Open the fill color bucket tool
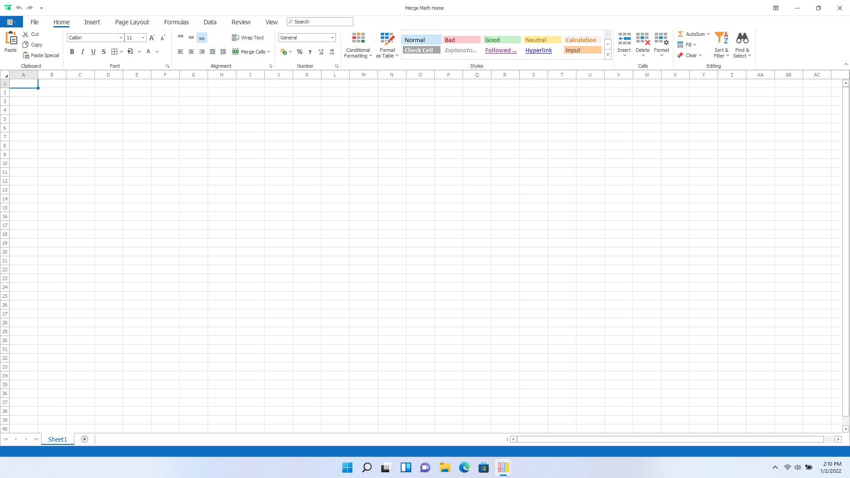This screenshot has height=478, width=850. point(130,51)
